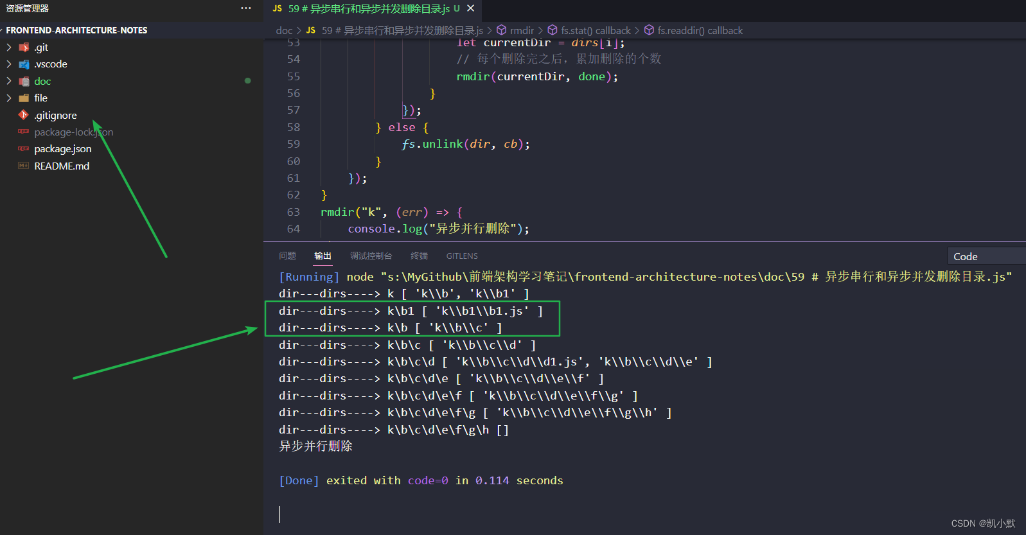Close the editor tab for file 59

pos(471,8)
